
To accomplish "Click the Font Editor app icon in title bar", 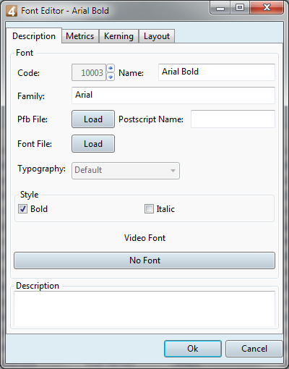I will click(12, 11).
